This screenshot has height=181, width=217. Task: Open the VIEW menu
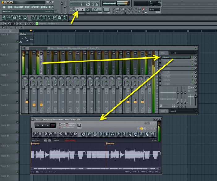coord(27,7)
